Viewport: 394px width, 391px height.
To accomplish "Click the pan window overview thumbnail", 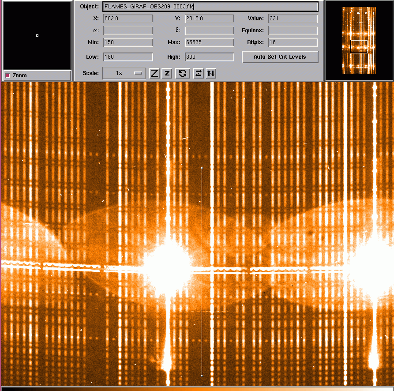I will [x=359, y=41].
